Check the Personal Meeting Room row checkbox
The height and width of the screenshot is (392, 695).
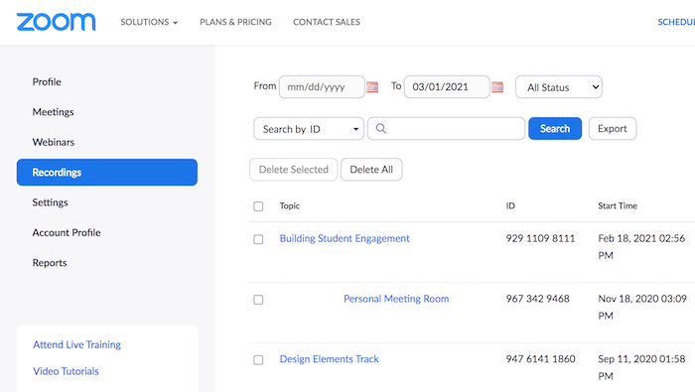[x=258, y=300]
